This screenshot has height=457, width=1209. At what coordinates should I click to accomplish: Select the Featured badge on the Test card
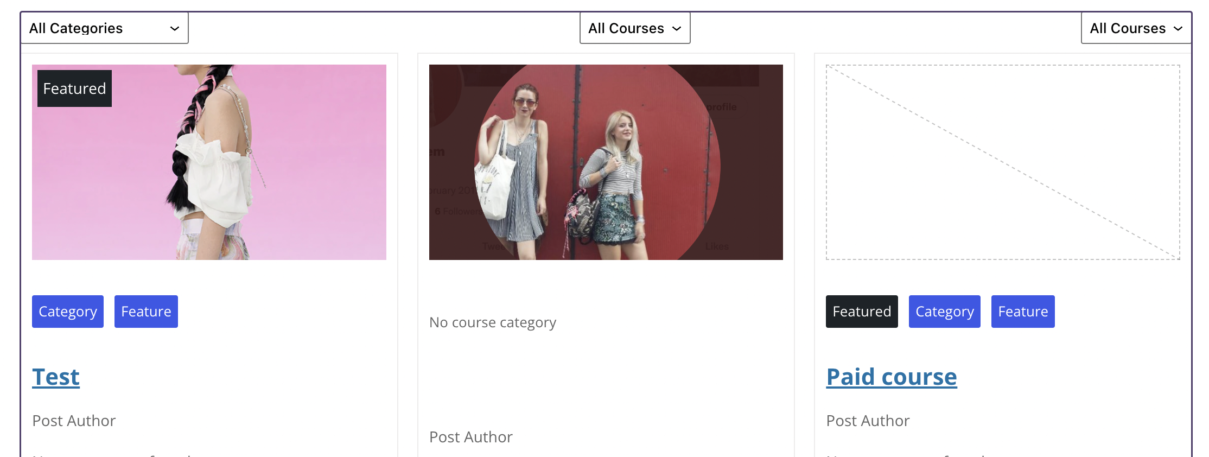tap(74, 88)
